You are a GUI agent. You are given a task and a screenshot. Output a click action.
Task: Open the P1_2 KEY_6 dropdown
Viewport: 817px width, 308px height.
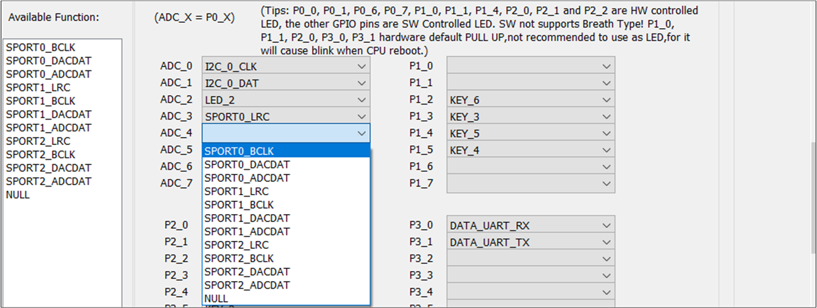(x=530, y=100)
